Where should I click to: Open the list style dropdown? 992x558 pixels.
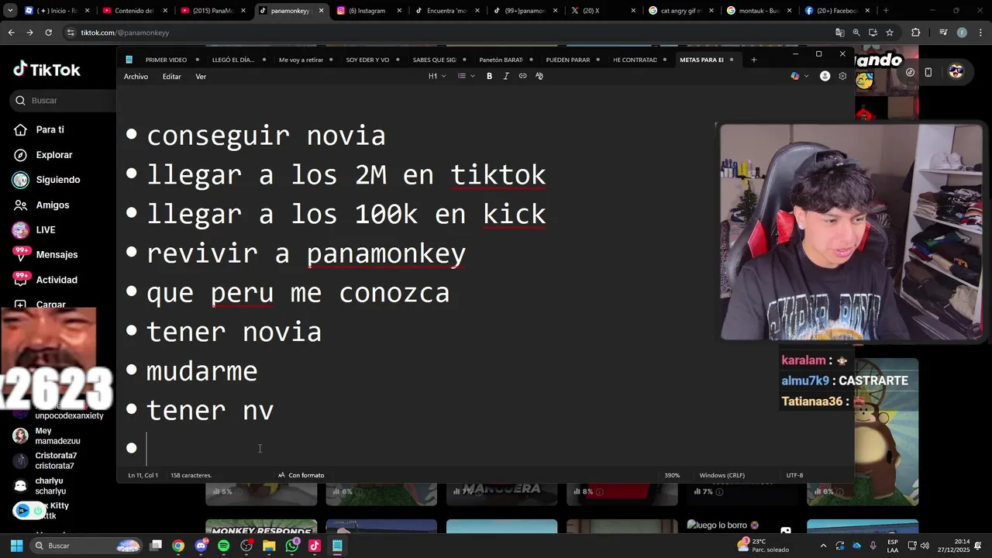tap(466, 76)
